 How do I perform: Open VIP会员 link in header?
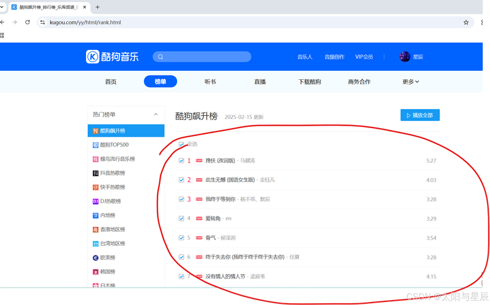[364, 57]
